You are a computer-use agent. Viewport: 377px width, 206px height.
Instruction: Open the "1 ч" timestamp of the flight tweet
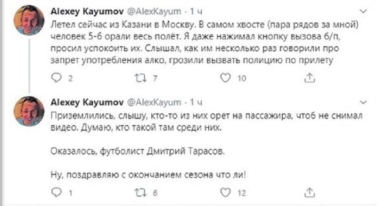tap(195, 10)
